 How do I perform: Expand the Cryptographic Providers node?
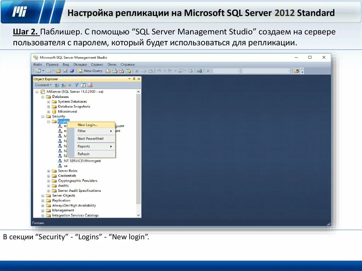[48, 181]
